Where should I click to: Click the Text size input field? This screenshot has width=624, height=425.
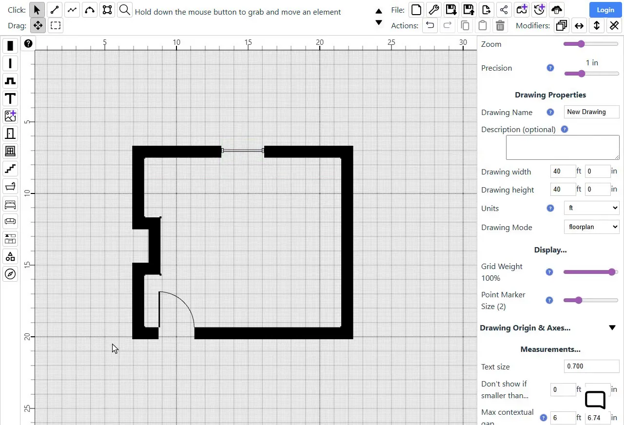tap(591, 366)
